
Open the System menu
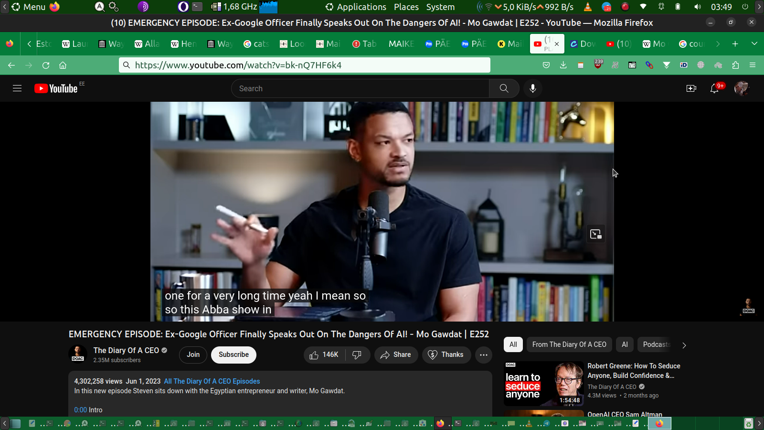[x=440, y=7]
